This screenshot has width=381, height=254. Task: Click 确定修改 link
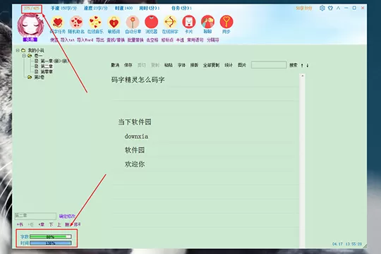(x=67, y=216)
